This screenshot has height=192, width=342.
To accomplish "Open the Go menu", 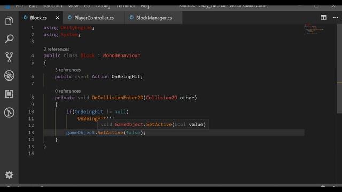I will (x=87, y=6).
